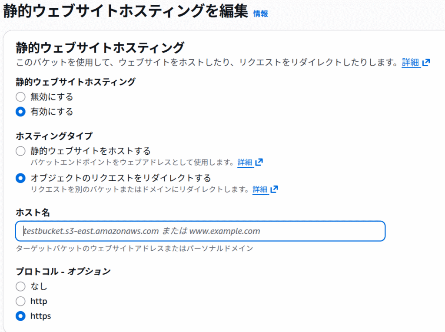Choose the 静的ウェブサイトをホストする hosting type
This screenshot has width=445, height=332.
point(20,151)
